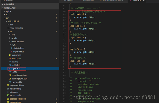This screenshot has height=103, width=159.
Task: Click the modified M badge on index.html
Action: pos(57,58)
